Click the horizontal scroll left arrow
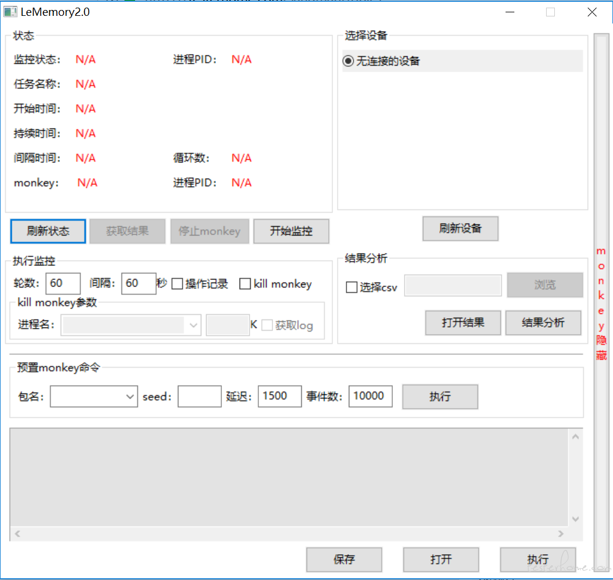 click(x=17, y=534)
